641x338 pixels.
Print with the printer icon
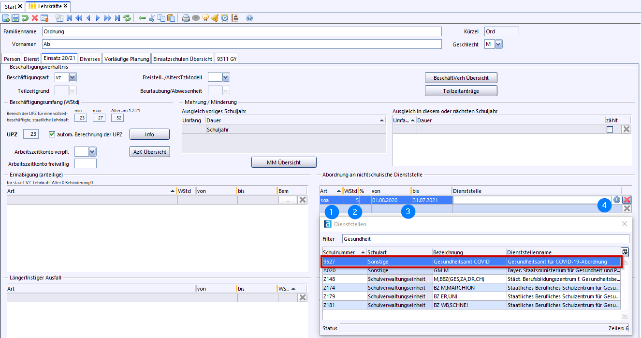click(x=186, y=18)
